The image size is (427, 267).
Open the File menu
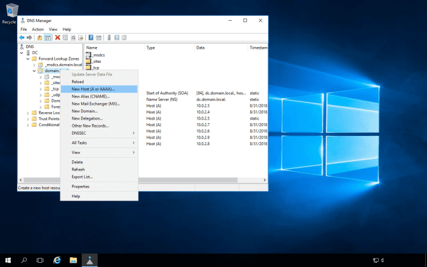pyautogui.click(x=24, y=29)
